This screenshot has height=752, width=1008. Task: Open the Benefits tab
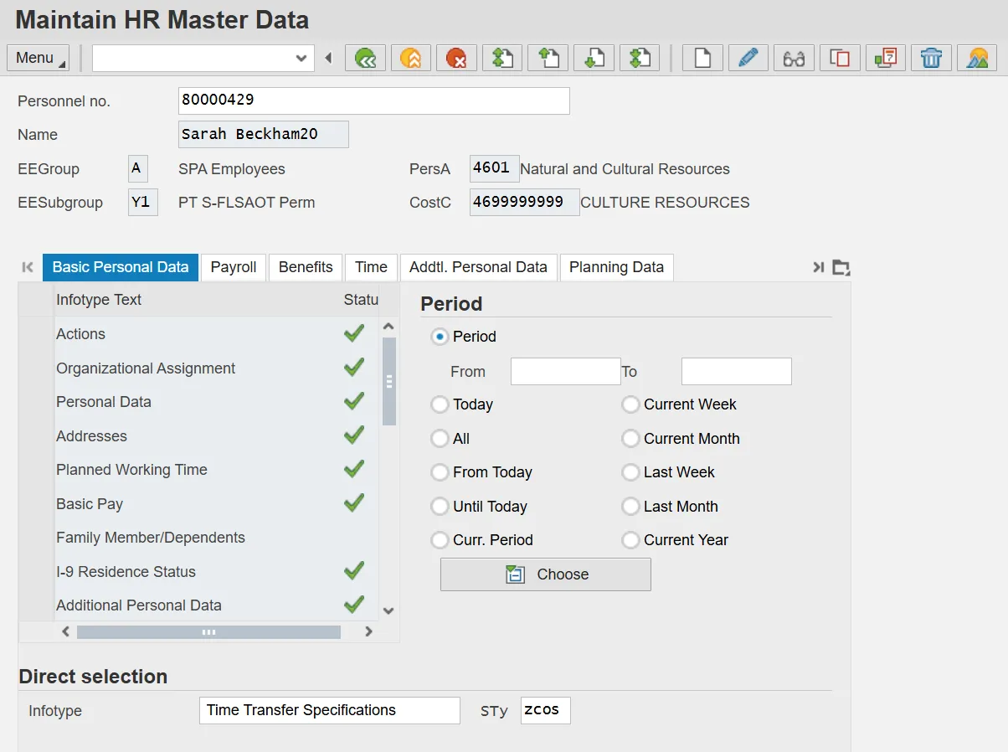coord(306,267)
